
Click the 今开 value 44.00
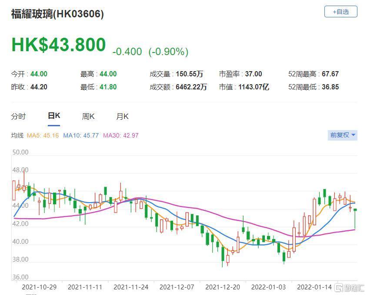(39, 74)
